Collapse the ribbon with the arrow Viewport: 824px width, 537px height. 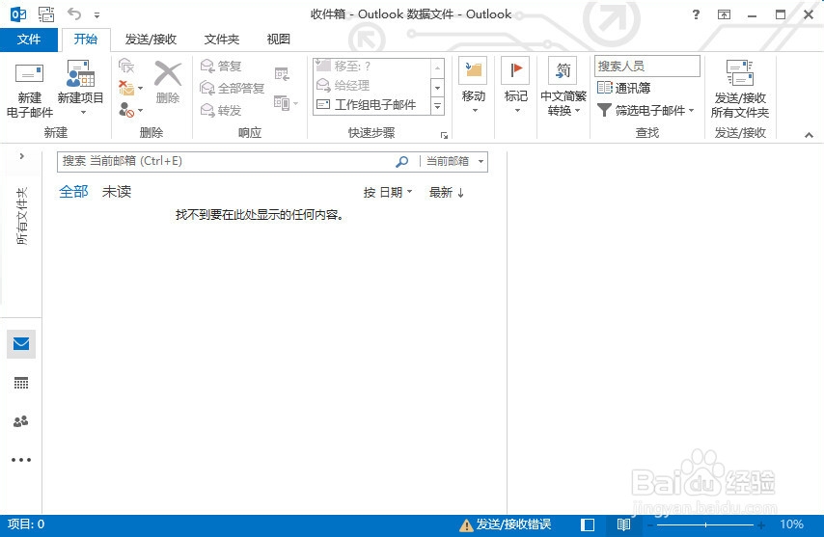pyautogui.click(x=809, y=135)
